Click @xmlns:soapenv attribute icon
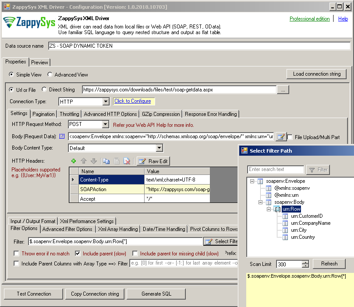 tap(269, 188)
